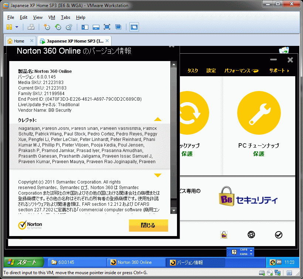Click the checkmark circle icon in Norton
The image size is (303, 279).
point(279,235)
